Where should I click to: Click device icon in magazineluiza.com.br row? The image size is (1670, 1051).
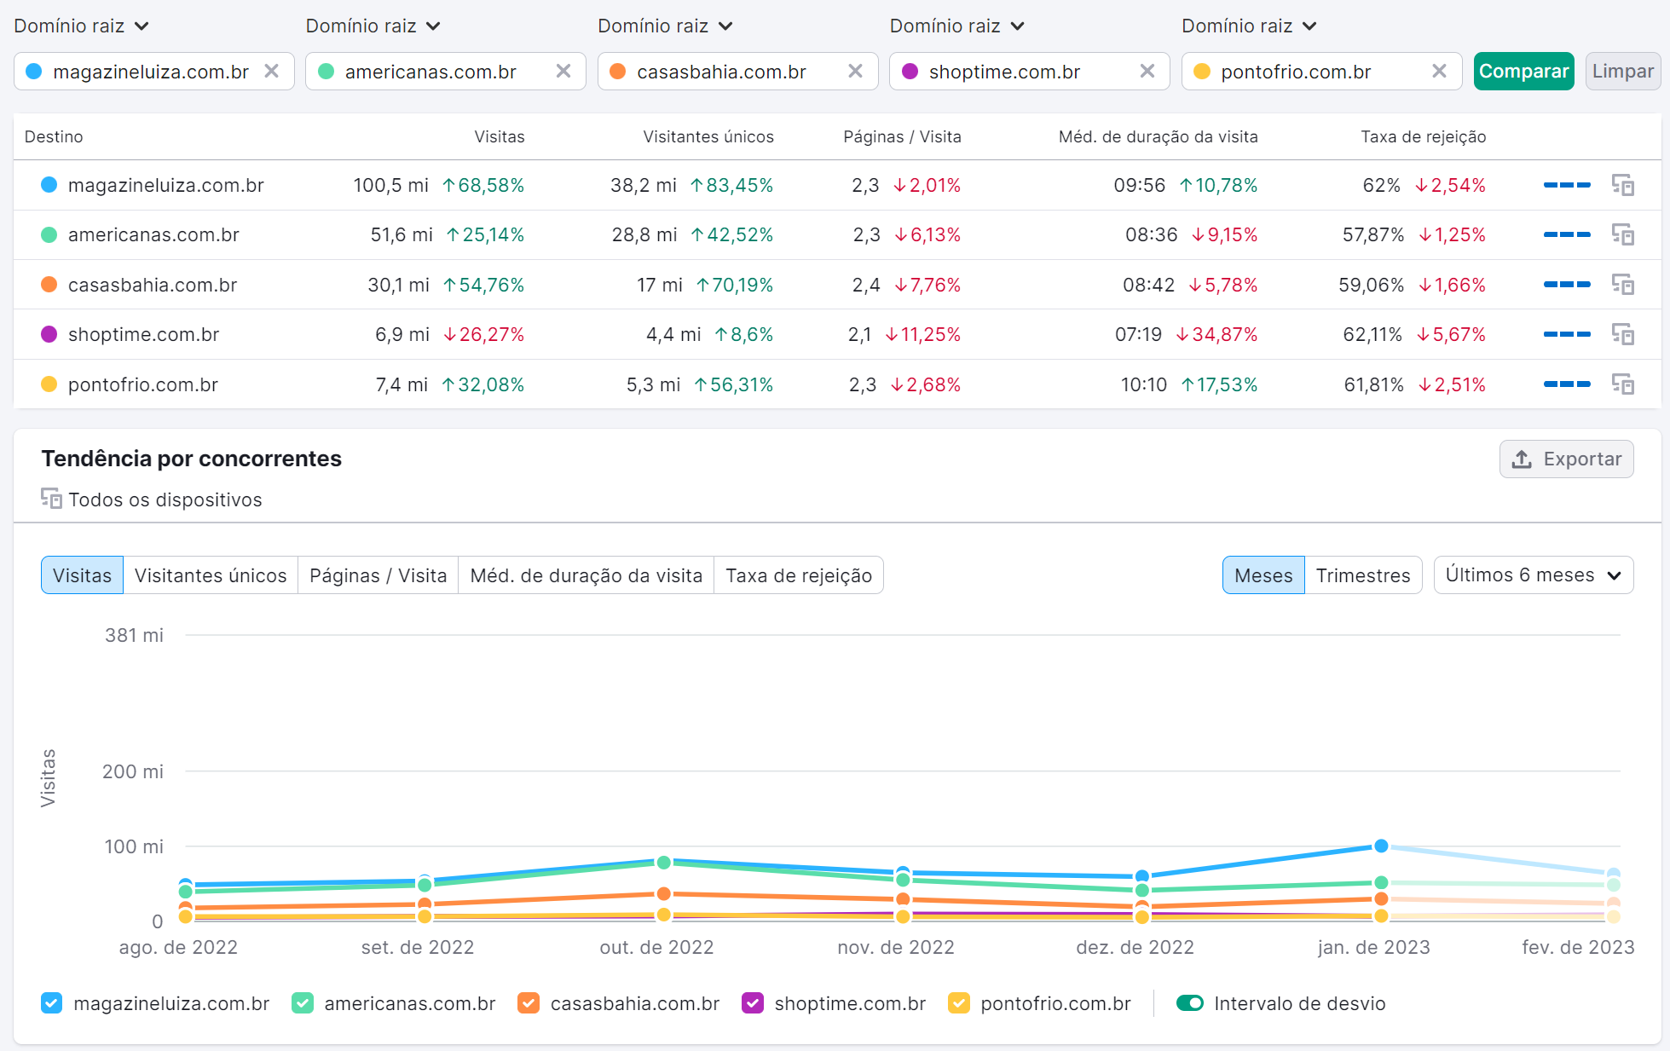1622,185
